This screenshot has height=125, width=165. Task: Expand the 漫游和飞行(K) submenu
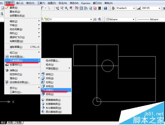pyautogui.click(x=23, y=37)
